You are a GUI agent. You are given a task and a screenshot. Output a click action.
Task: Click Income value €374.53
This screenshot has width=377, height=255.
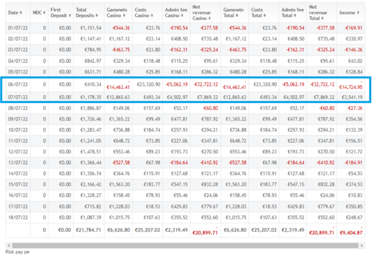point(354,184)
